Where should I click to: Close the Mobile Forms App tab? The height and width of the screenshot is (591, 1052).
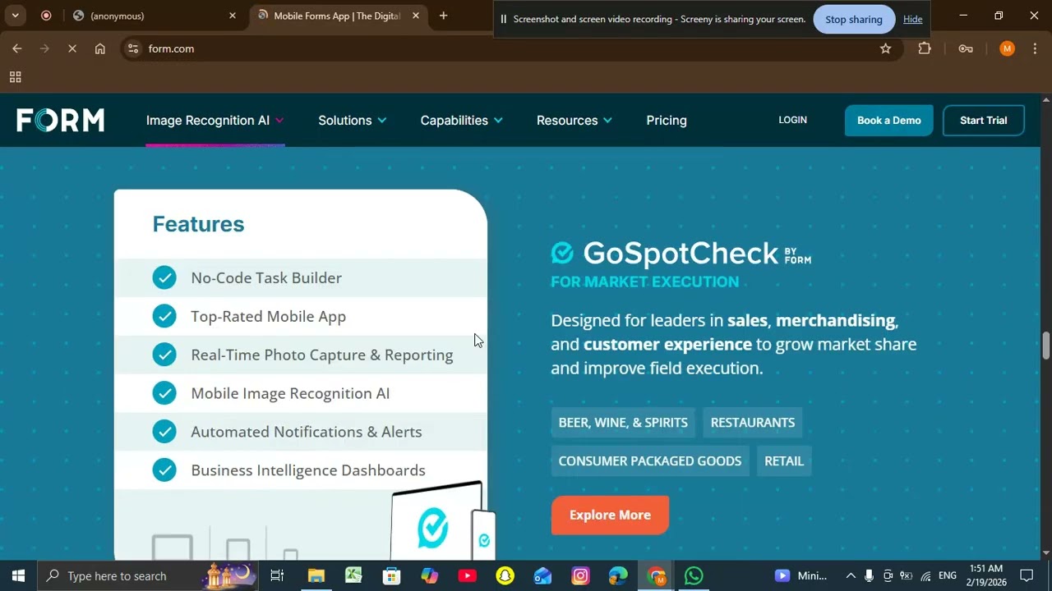[416, 16]
